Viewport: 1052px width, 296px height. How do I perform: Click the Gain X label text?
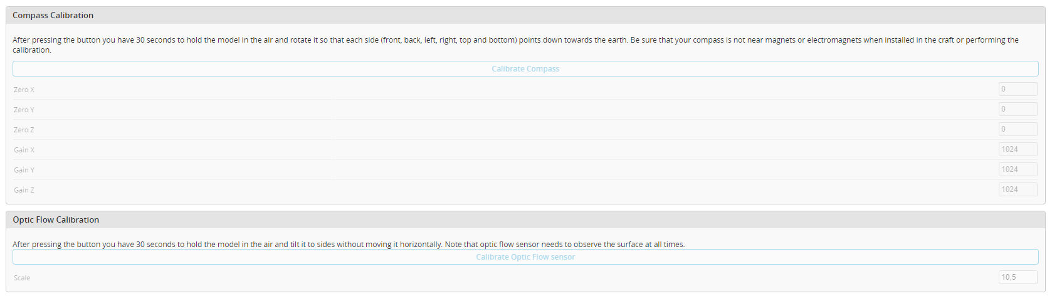click(24, 150)
